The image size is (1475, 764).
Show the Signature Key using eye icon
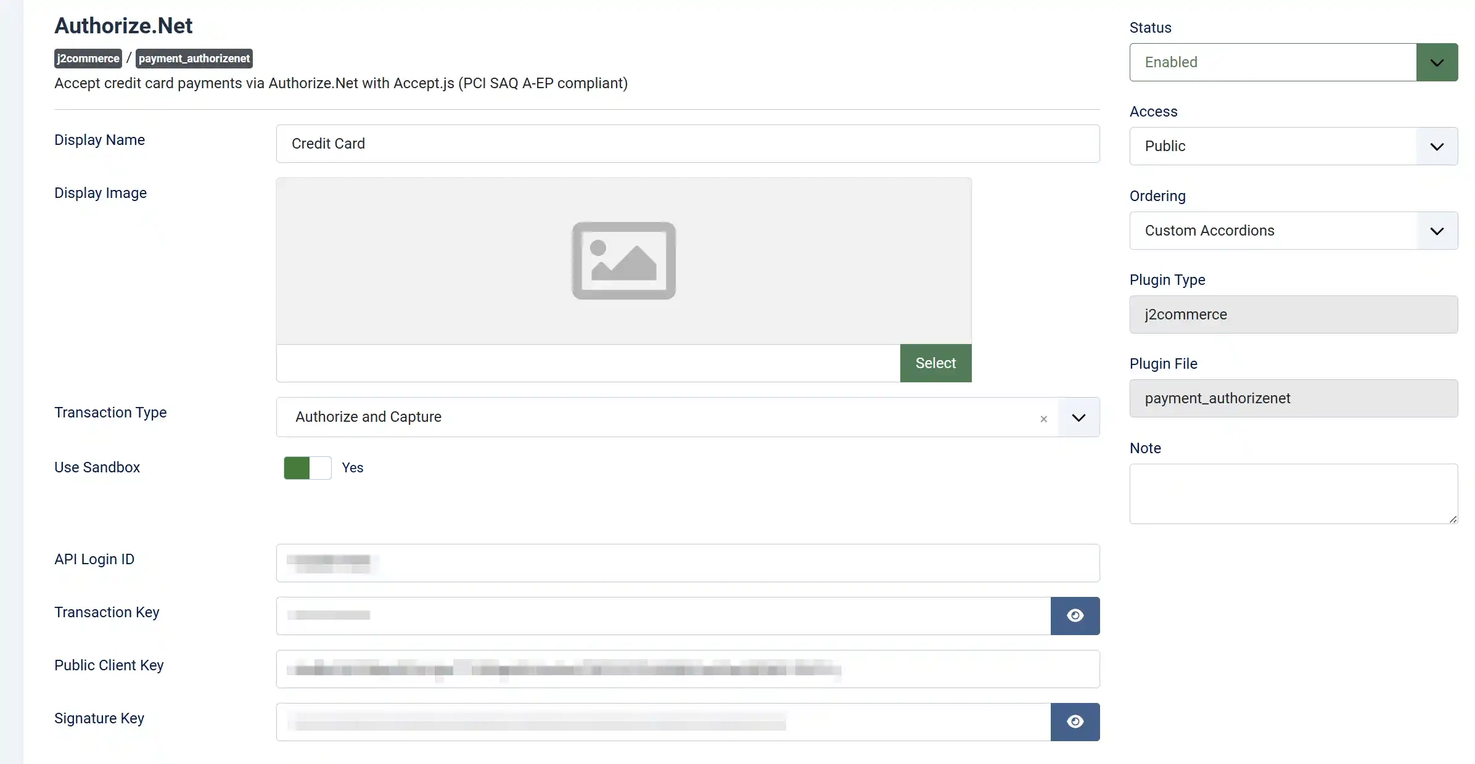coord(1075,721)
